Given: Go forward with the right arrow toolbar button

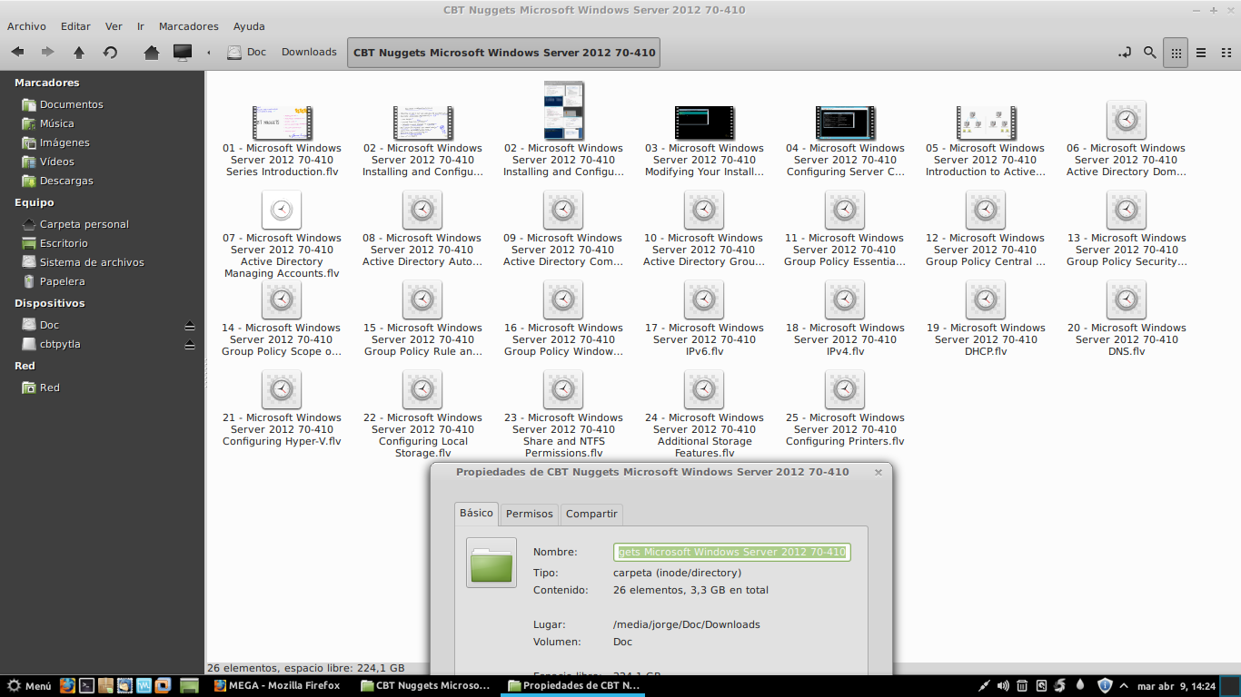Looking at the screenshot, I should pos(47,52).
